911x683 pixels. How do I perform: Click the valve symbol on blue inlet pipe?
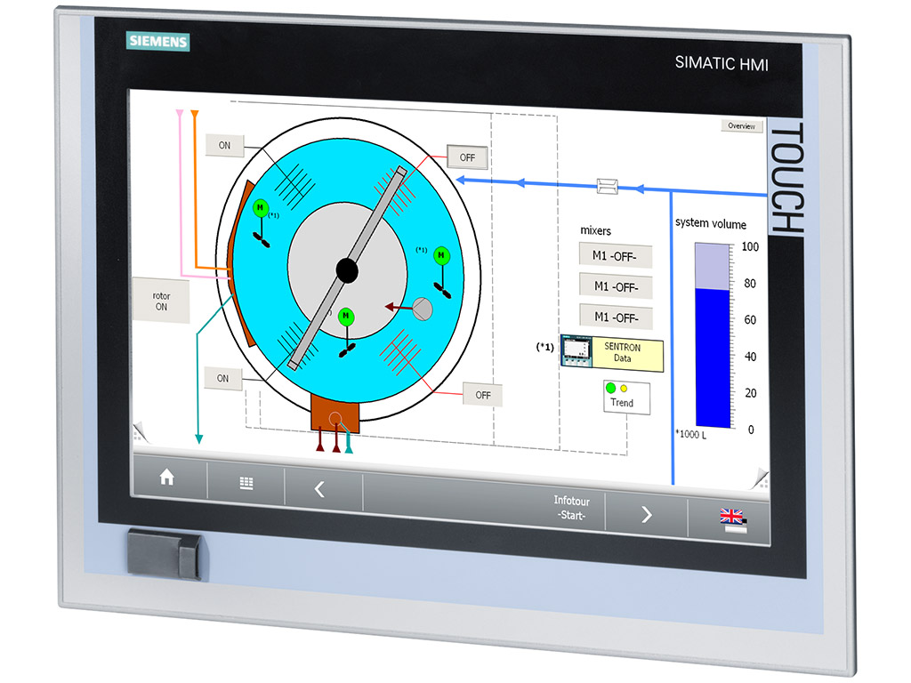(x=607, y=186)
